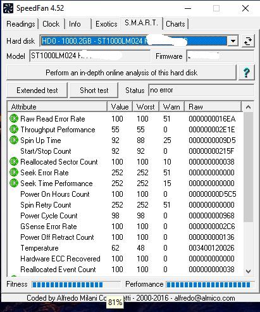Click raw value 003400120026
The height and width of the screenshot is (312, 260).
point(211,248)
